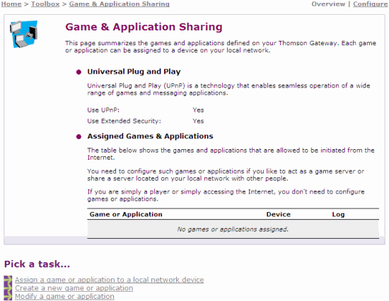This screenshot has height=301, width=389.
Task: Click Game & Application Sharing breadcrumb
Action: tap(120, 4)
